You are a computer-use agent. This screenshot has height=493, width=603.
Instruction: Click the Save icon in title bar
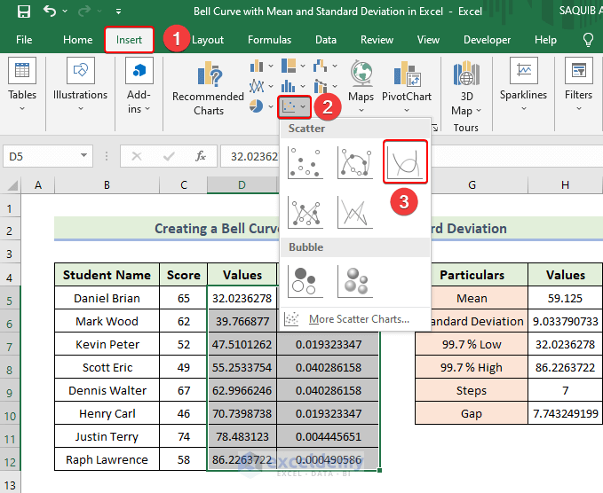[24, 12]
